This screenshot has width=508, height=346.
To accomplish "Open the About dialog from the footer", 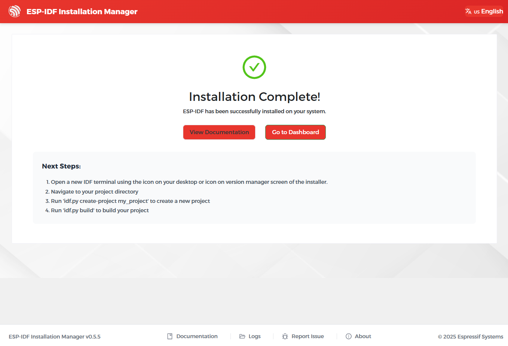I will coord(362,336).
